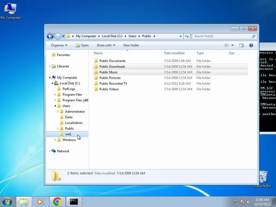
Task: Expand the Windows tree node
Action: [55, 140]
